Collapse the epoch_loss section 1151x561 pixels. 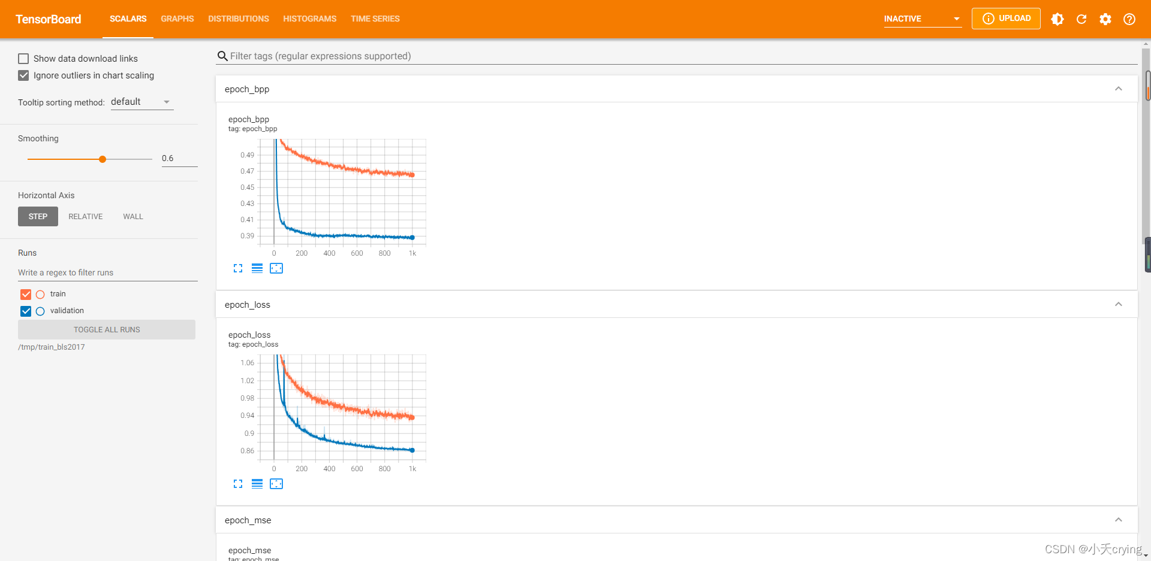pos(1119,304)
